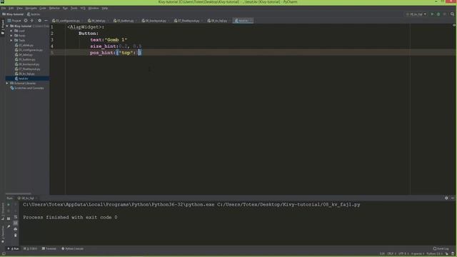Toggle tool window buttons icon in bottom-left corner

[4, 254]
